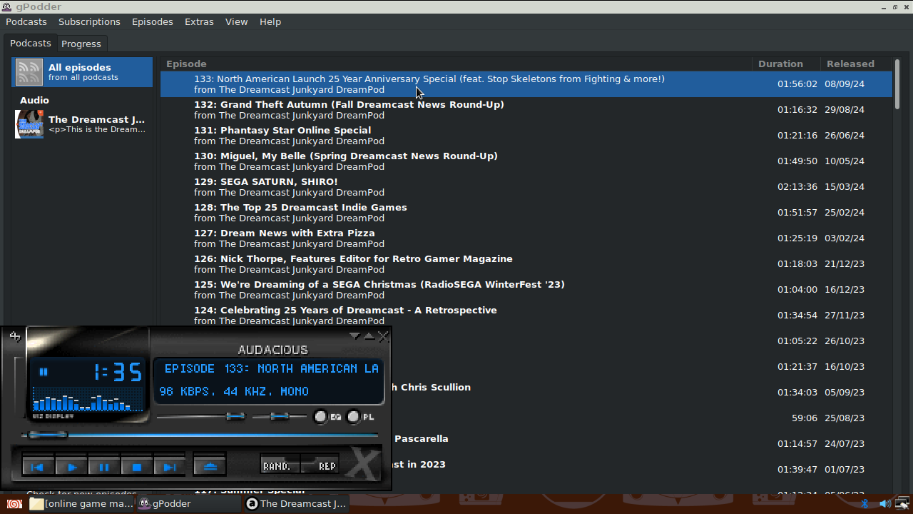Switch to the Progress tab

81,44
